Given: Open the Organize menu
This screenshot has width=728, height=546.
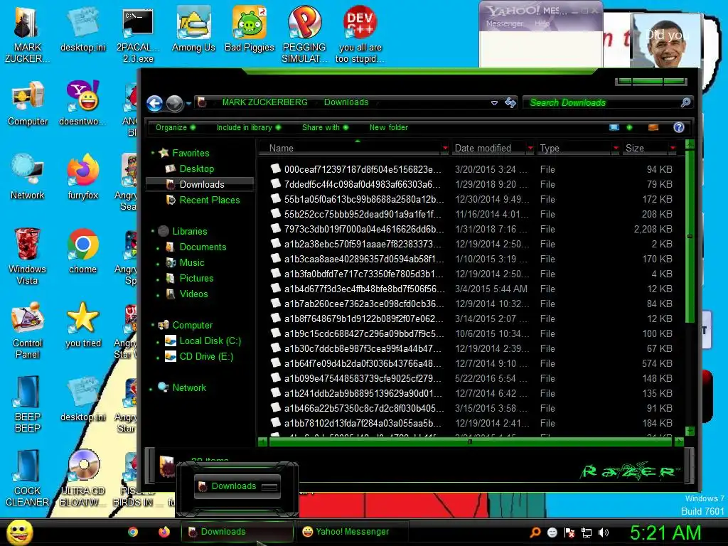Looking at the screenshot, I should tap(176, 127).
